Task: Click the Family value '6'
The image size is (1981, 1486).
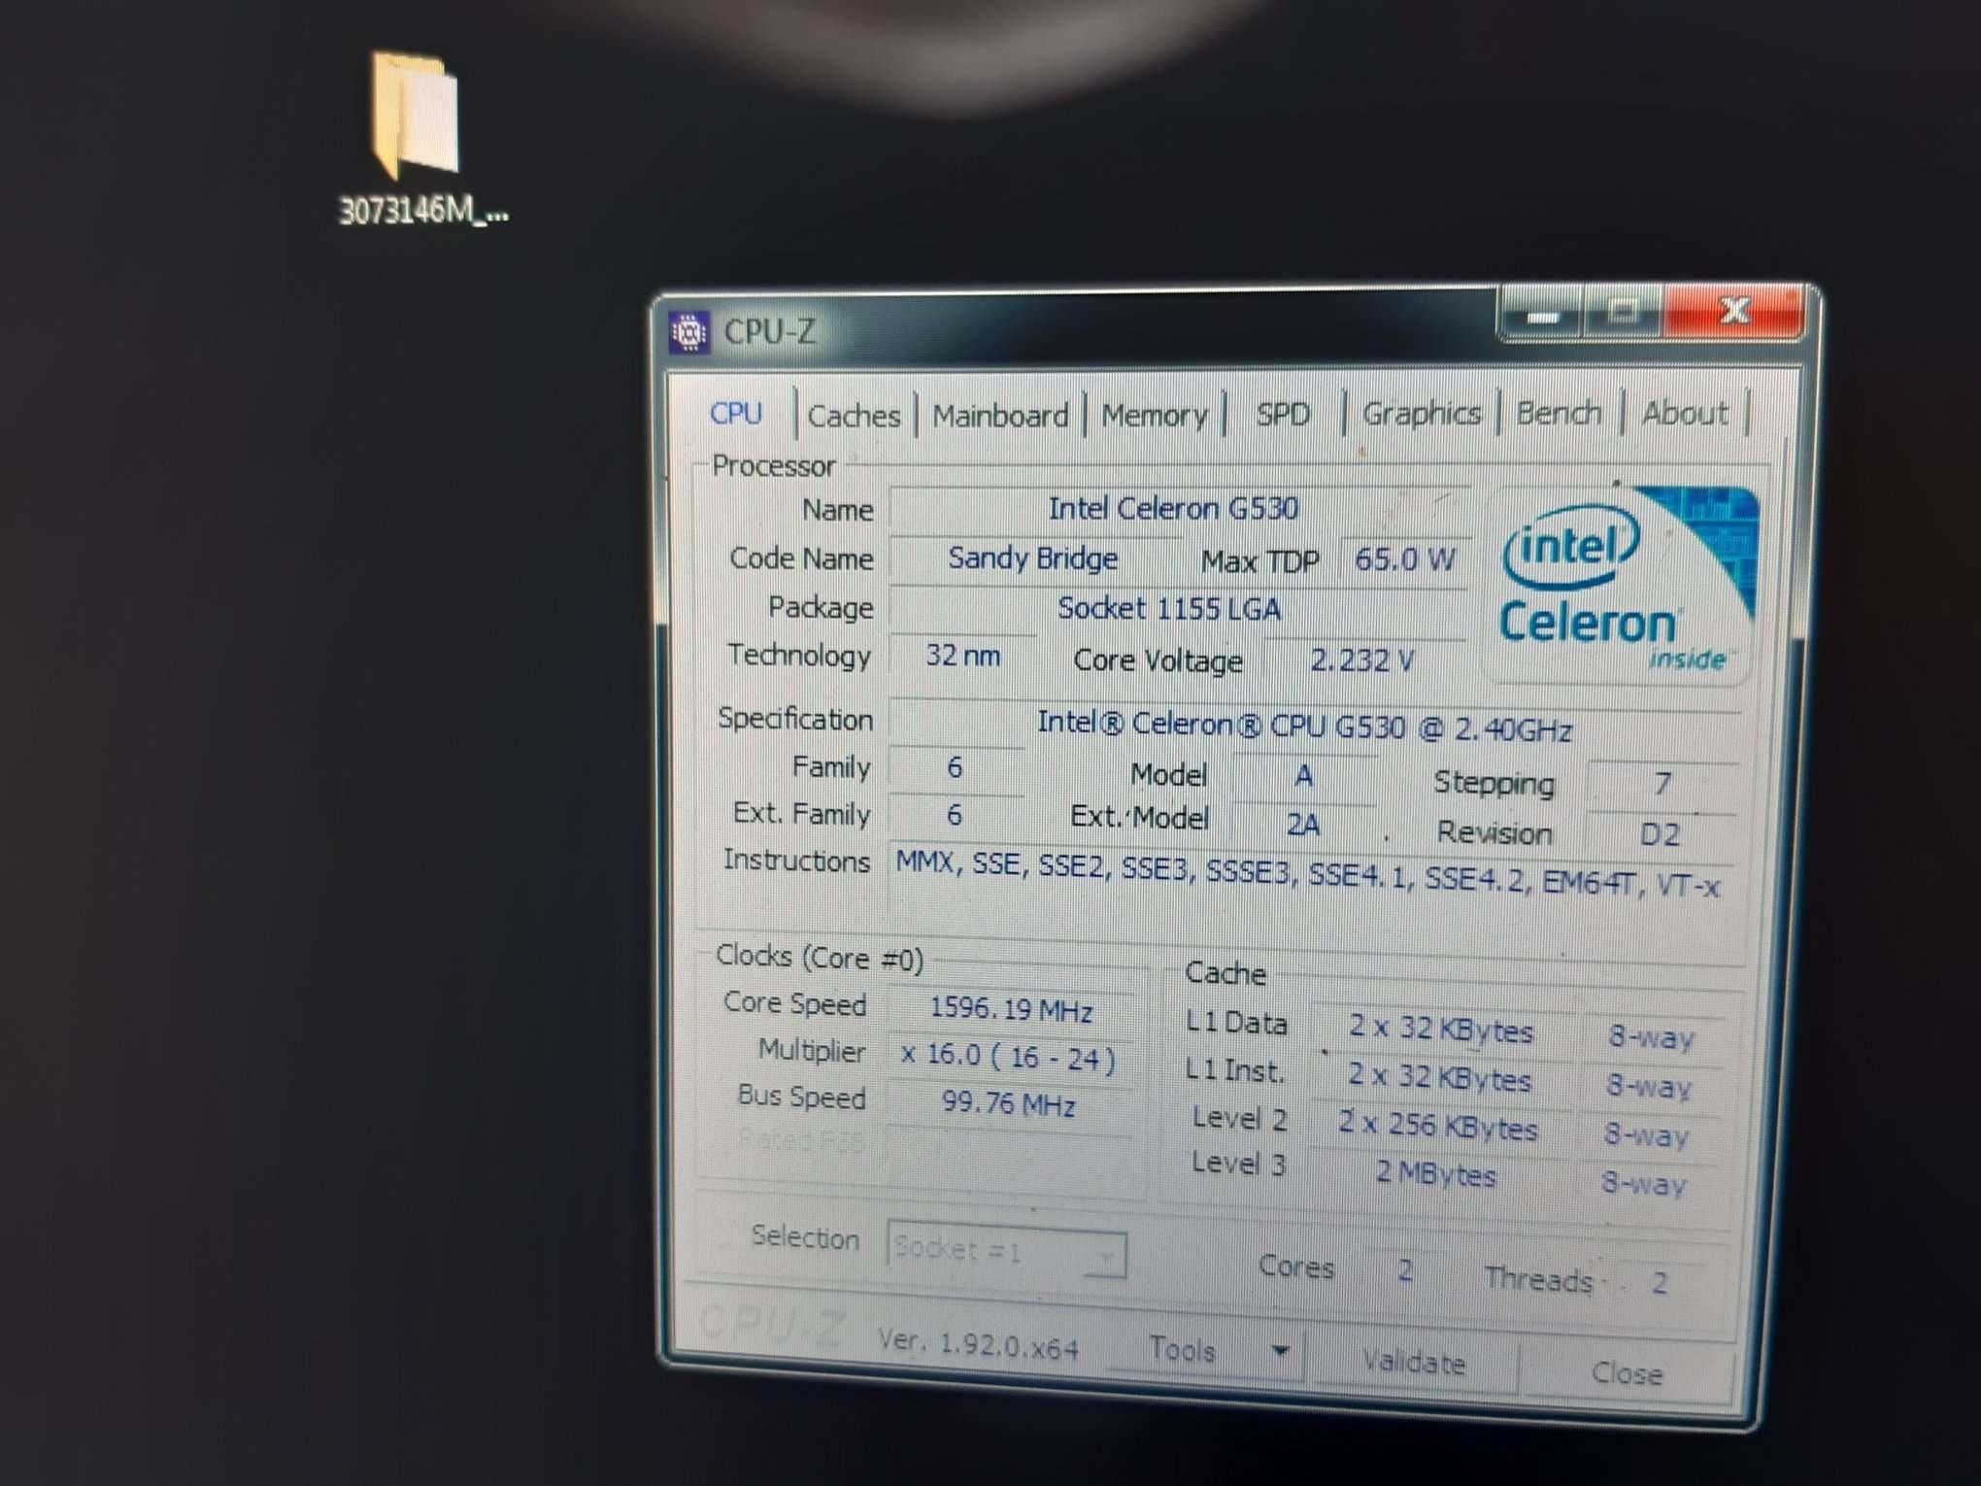Action: click(955, 767)
